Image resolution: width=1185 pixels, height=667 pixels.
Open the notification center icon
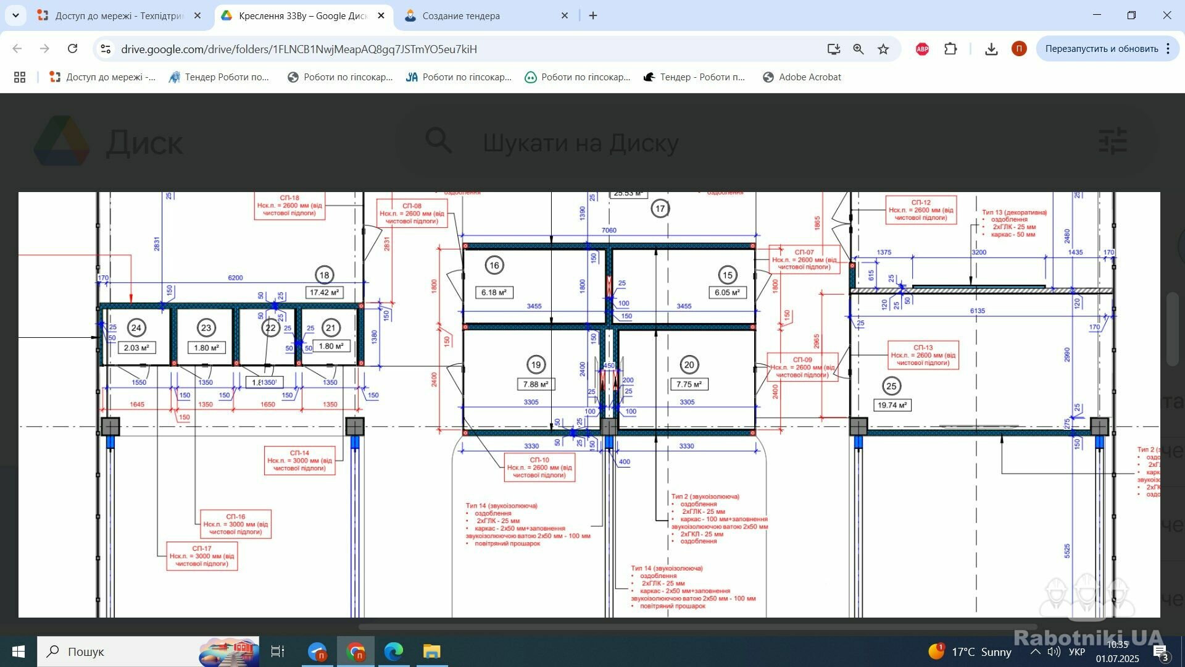click(1161, 652)
